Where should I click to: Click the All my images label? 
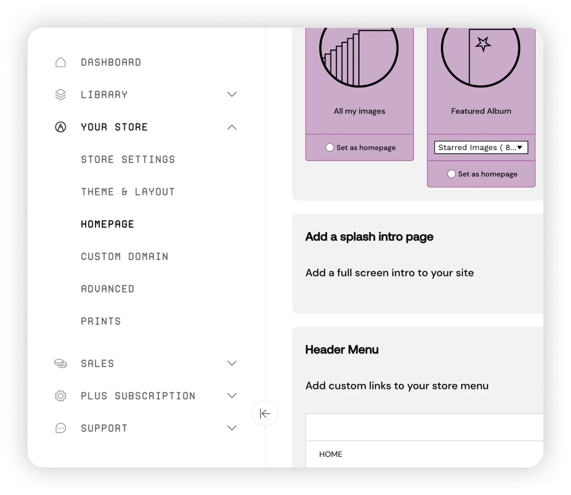tap(359, 111)
